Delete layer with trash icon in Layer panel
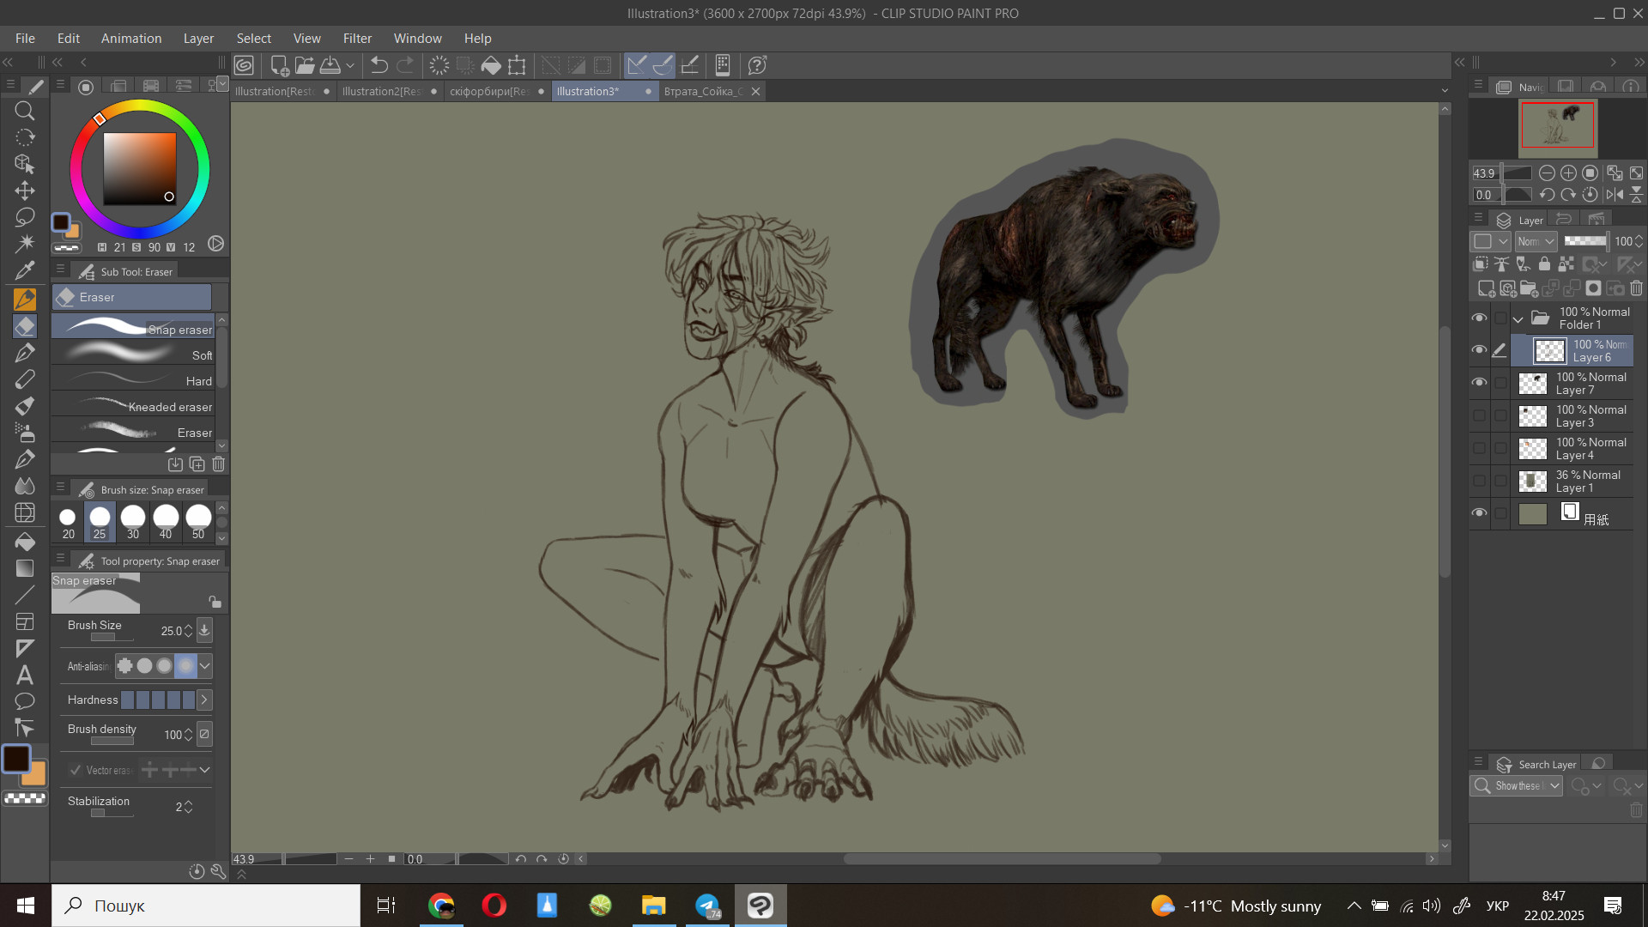This screenshot has width=1648, height=927. point(1636,288)
